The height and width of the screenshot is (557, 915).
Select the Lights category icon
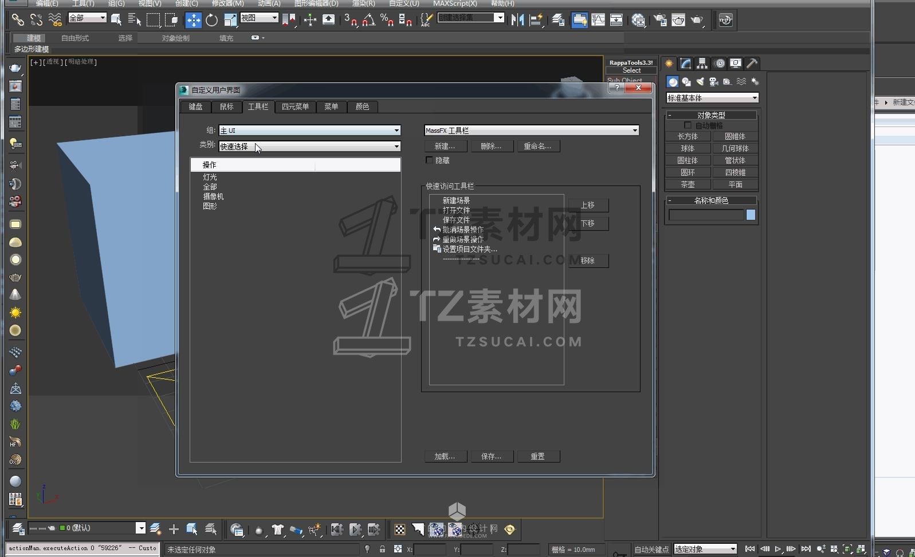tap(700, 82)
